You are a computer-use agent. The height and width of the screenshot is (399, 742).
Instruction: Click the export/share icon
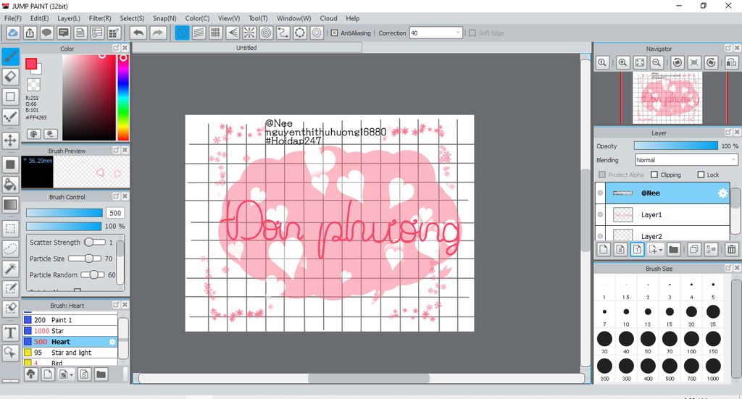click(x=30, y=33)
